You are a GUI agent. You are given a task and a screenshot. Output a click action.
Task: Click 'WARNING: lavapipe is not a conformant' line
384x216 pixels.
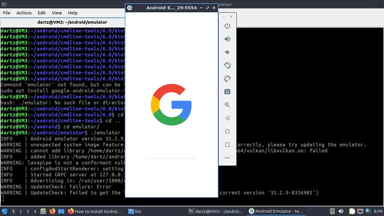coord(63,163)
